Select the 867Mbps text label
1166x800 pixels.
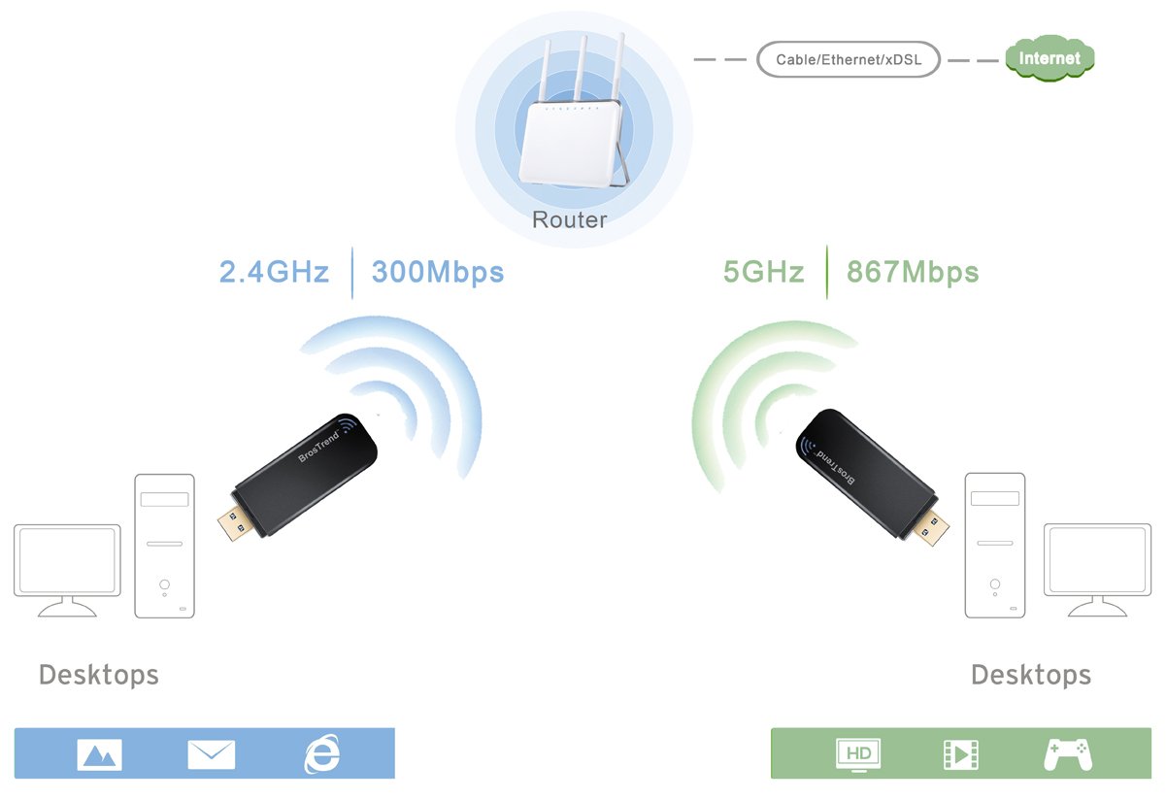tap(913, 272)
